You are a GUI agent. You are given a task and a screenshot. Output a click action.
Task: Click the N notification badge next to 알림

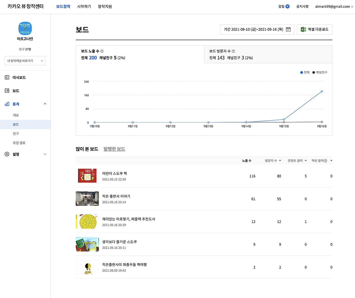pos(287,6)
